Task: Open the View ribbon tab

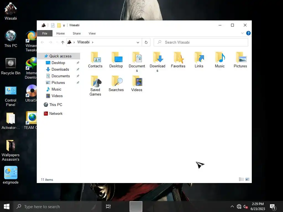Action: pos(92,33)
